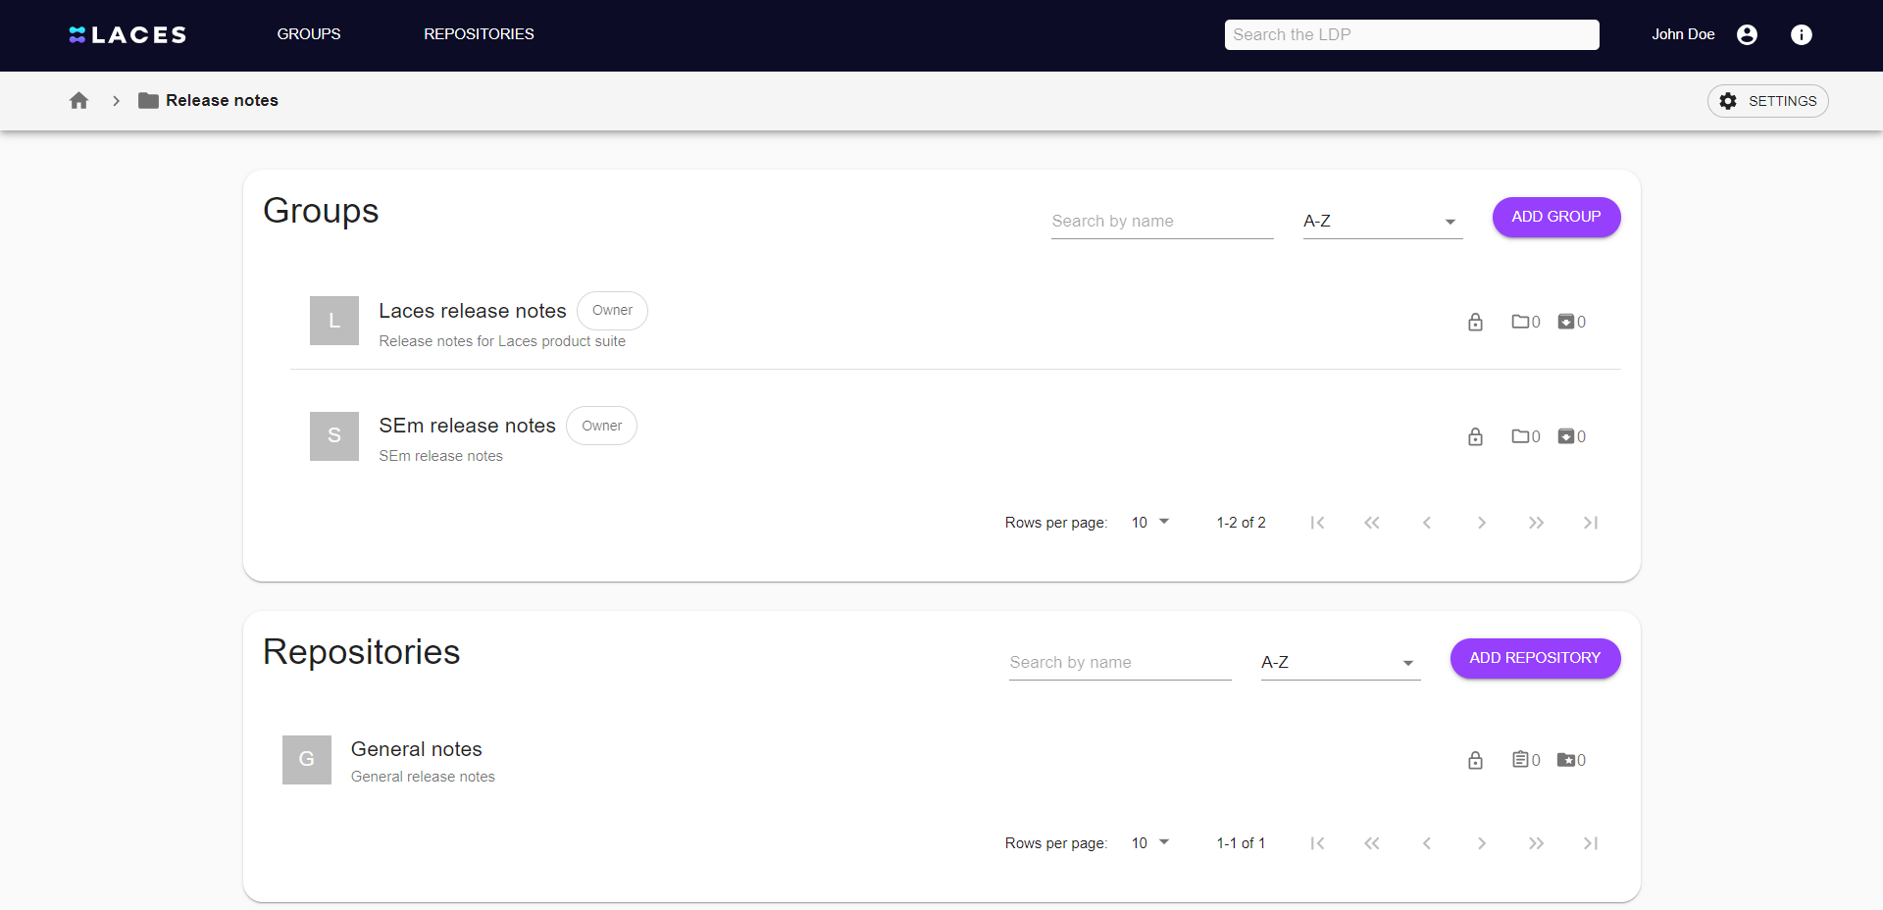Click the lock icon for Laces release notes
Viewport: 1883px width, 910px height.
point(1475,322)
